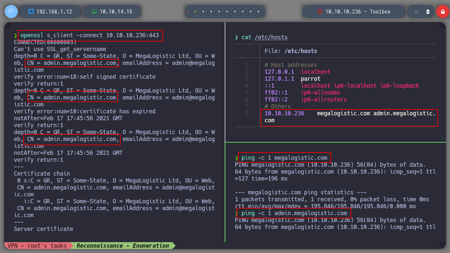
Task: Click the "ff02::1 ip6-allnodes" entry
Action: click(x=302, y=93)
